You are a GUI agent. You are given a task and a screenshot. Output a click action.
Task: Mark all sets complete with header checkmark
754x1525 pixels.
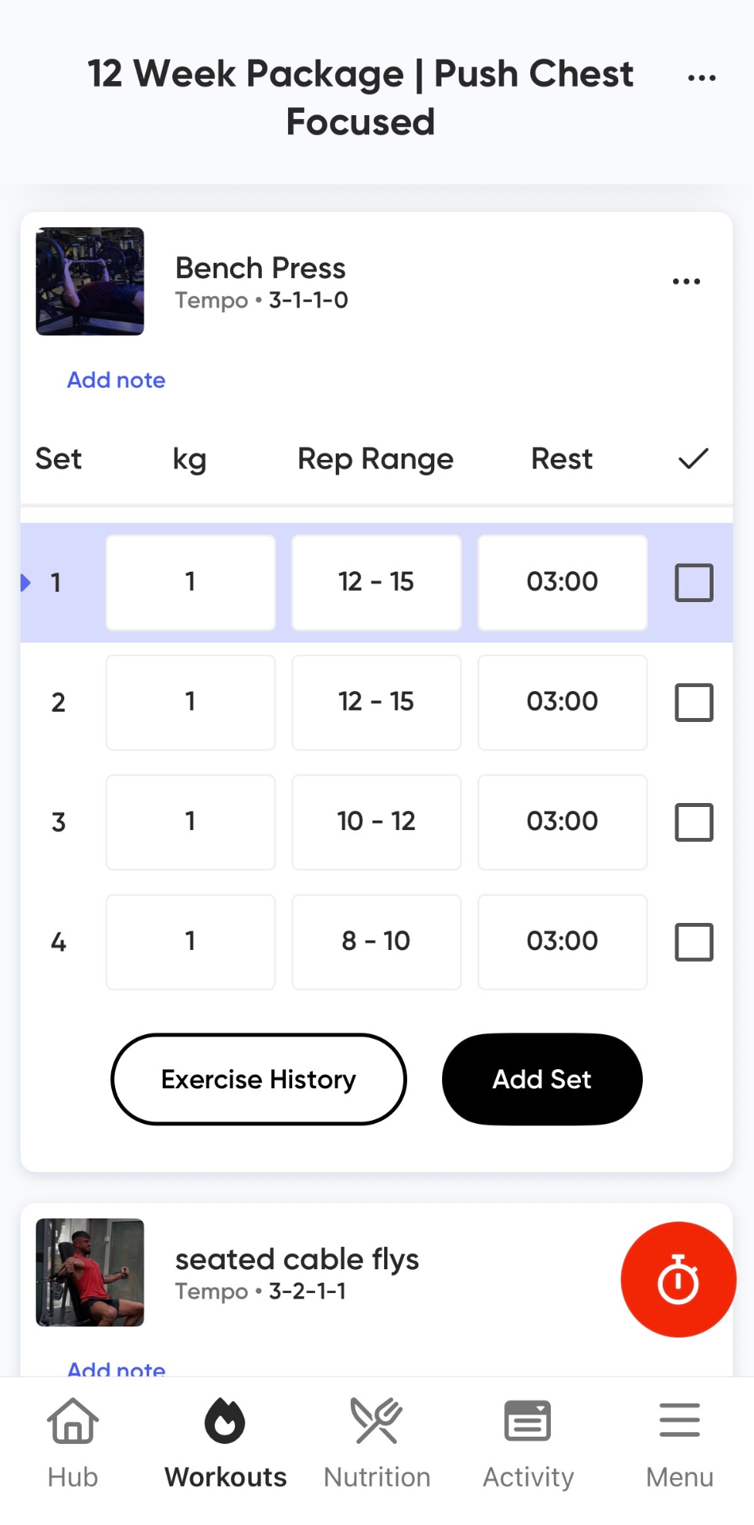pos(693,458)
